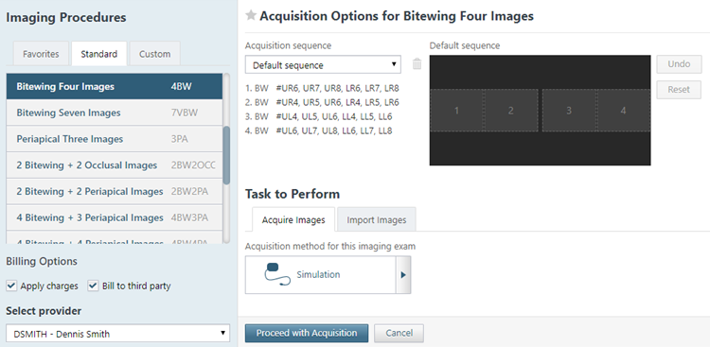Click image slot 4 in sequence preview
Viewport: 710px width, 347px height.
(624, 111)
